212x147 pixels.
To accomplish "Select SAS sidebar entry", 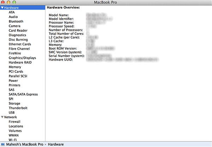I will point(12,90).
